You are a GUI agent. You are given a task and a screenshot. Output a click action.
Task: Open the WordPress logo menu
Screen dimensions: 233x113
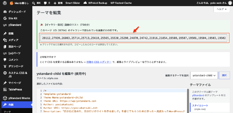(x=5, y=3)
